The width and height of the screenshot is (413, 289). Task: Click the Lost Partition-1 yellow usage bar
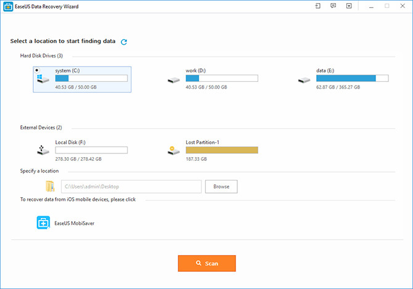point(222,150)
